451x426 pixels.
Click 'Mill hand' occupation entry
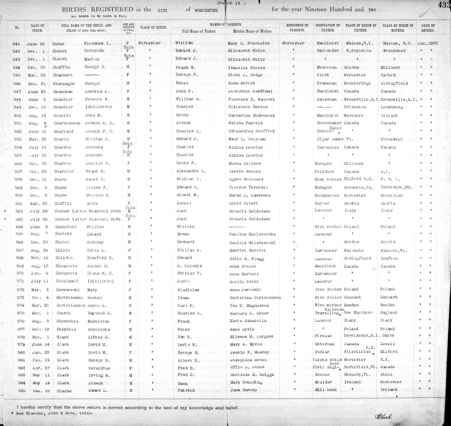(326, 390)
